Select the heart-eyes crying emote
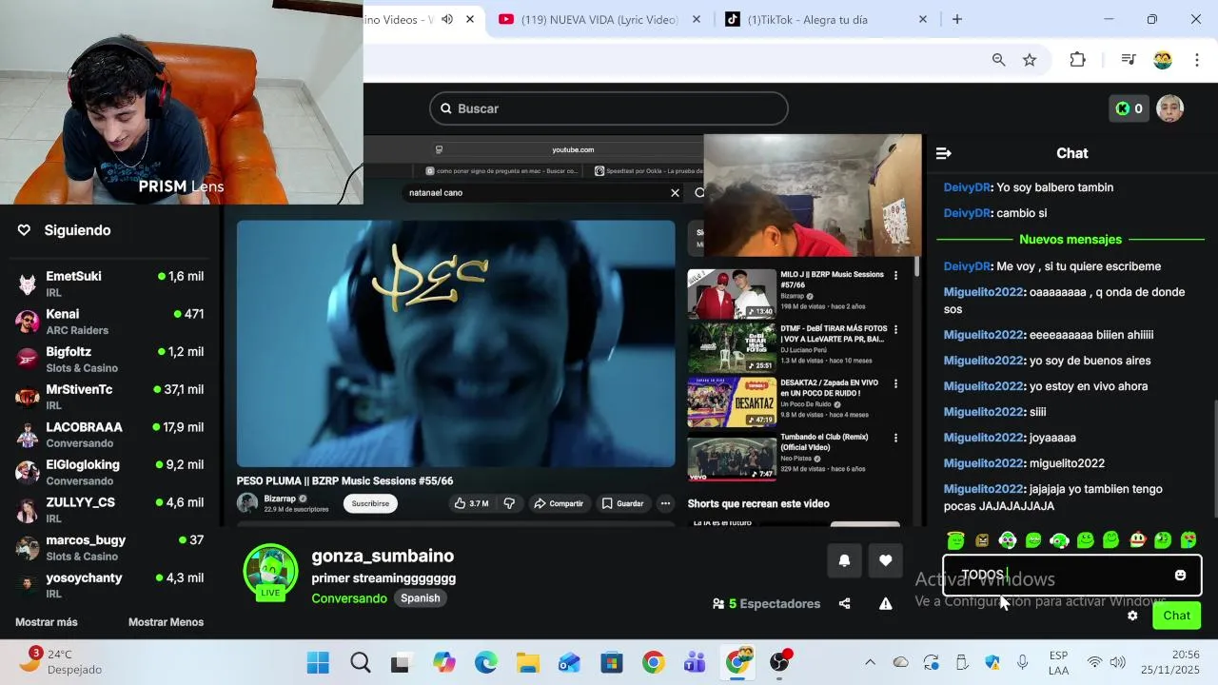1218x685 pixels. 1189,540
